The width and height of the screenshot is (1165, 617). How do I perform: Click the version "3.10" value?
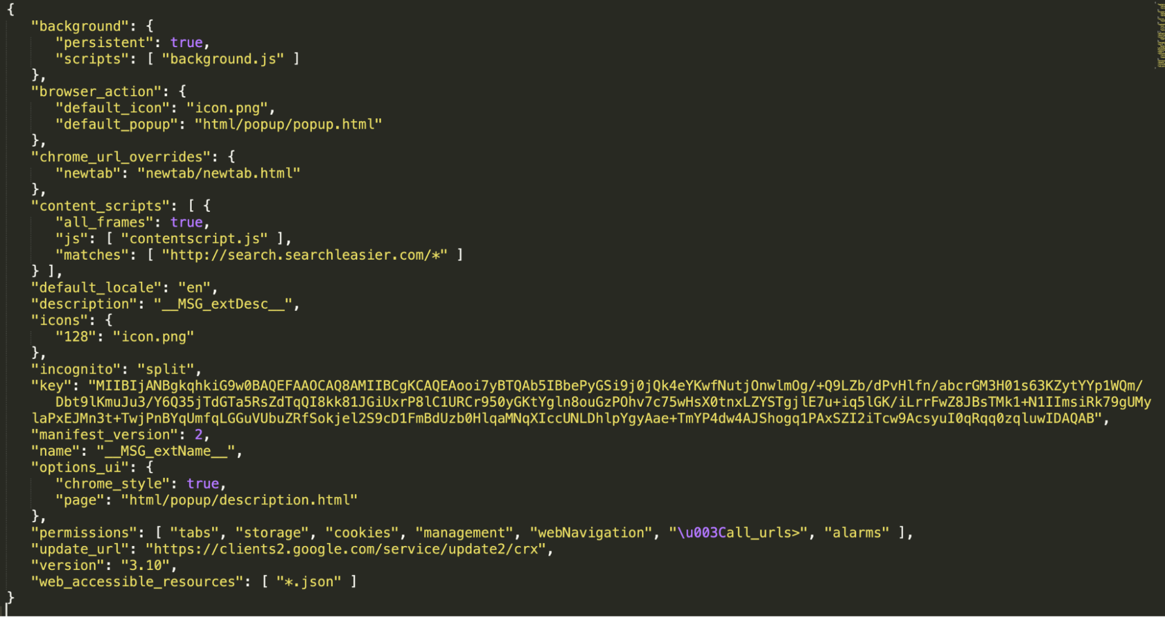tap(146, 565)
